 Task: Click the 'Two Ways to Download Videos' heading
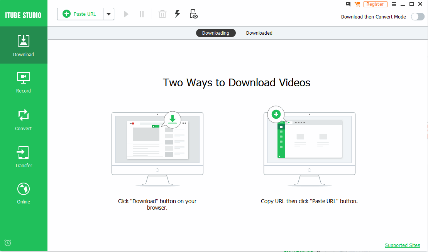(236, 82)
